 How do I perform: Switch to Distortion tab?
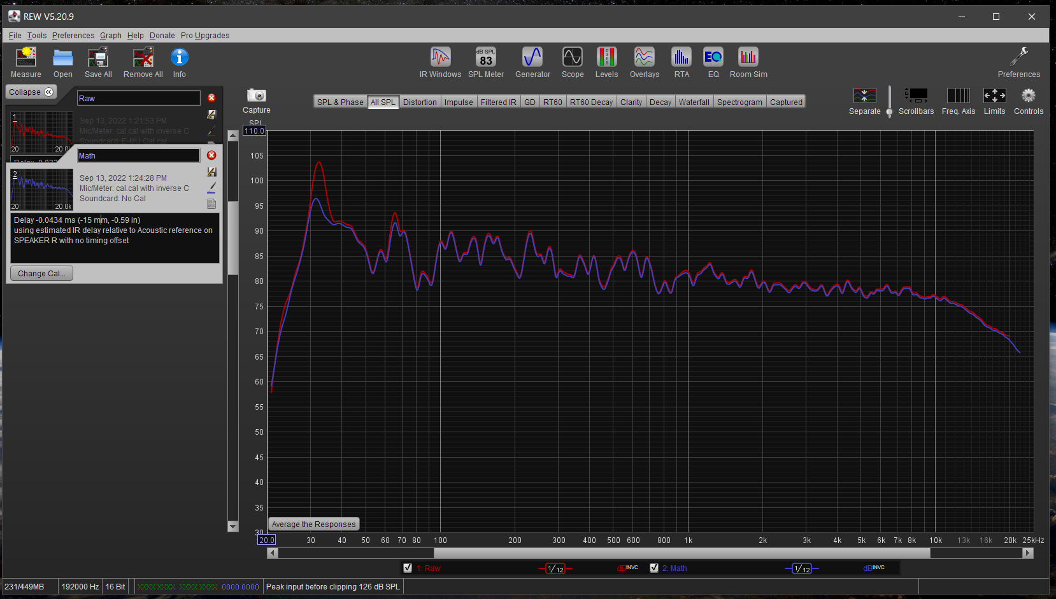(x=420, y=102)
